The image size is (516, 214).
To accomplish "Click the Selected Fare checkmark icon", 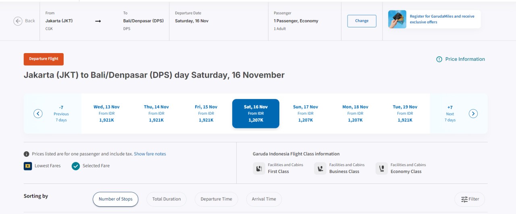I will click(x=76, y=166).
